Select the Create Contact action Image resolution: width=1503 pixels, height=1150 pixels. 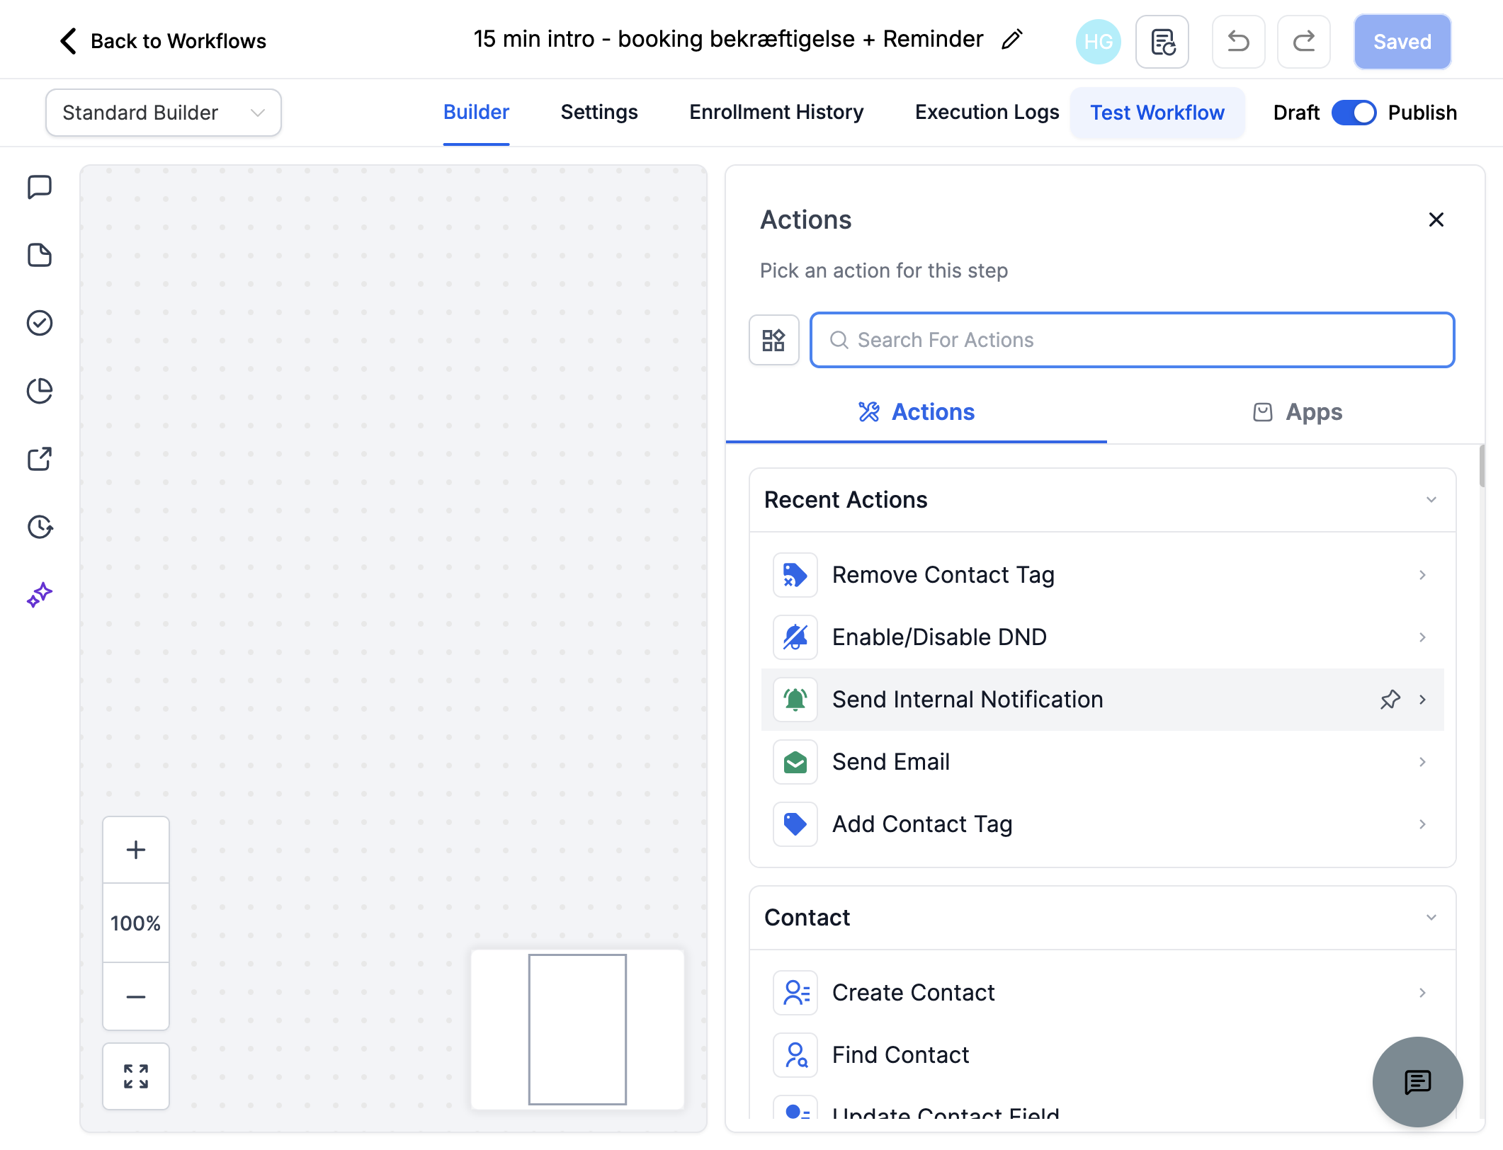[1102, 993]
